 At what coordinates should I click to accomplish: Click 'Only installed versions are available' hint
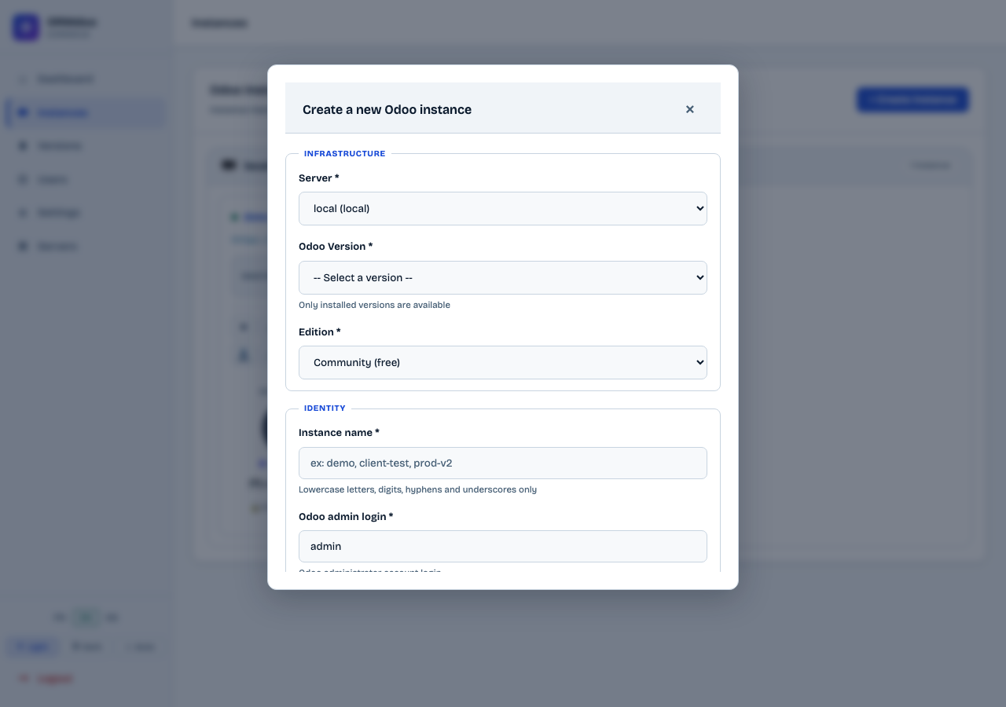(374, 305)
